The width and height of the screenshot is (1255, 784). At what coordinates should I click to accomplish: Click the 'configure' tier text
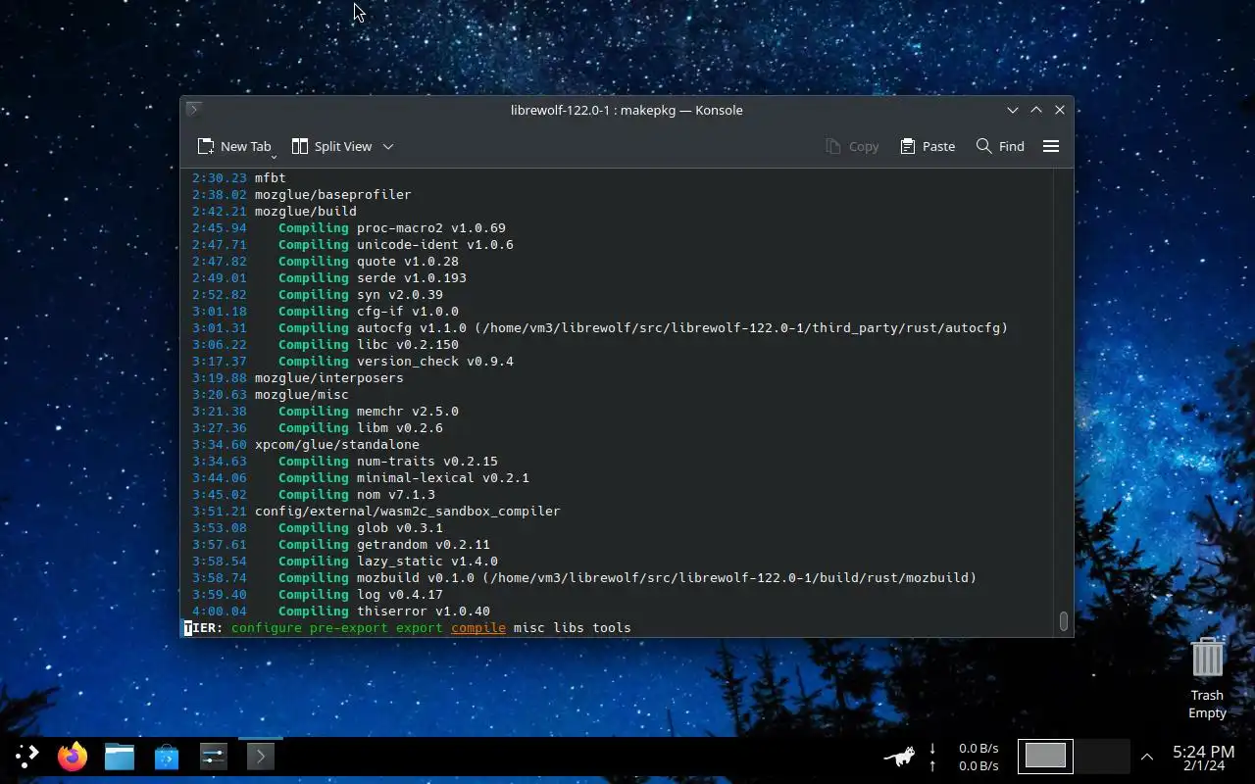click(267, 627)
